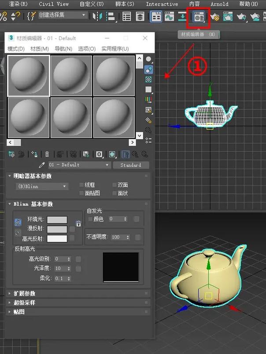This screenshot has width=266, height=354.
Task: Open the Arnold menu
Action: tap(219, 4)
